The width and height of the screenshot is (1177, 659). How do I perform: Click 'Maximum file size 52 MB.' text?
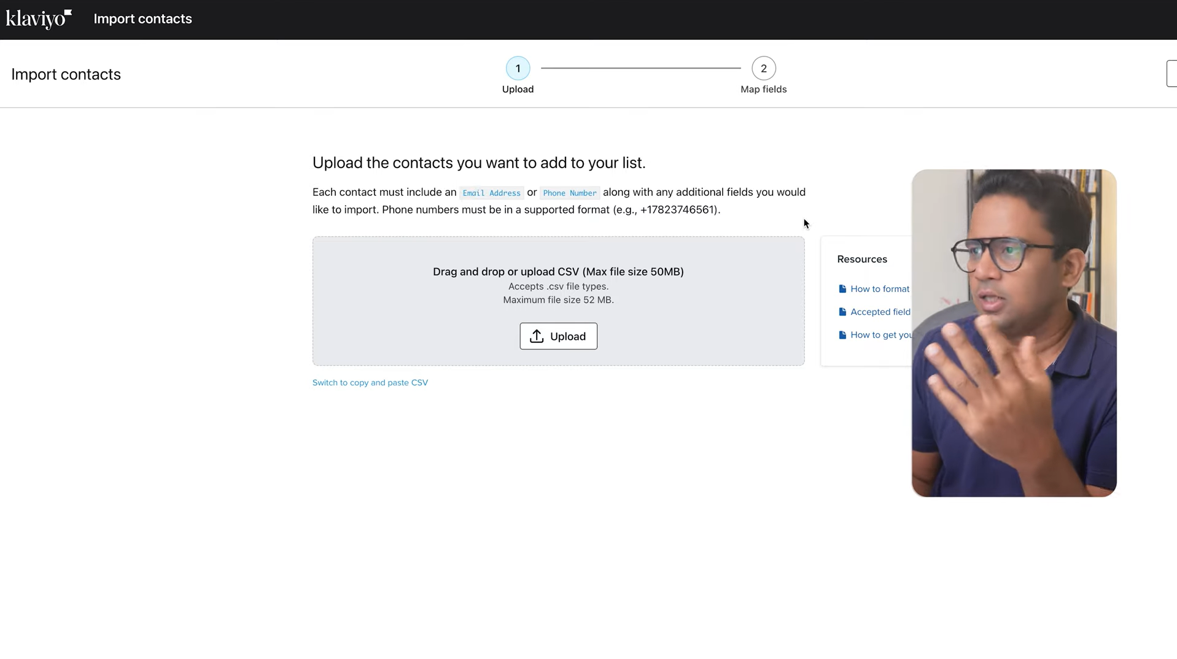(558, 300)
